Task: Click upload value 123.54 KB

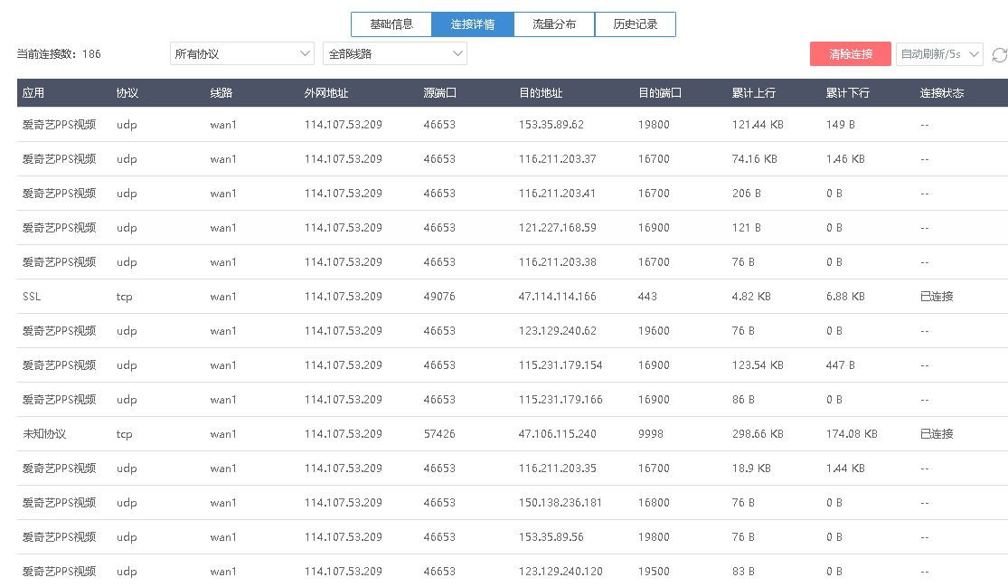Action: click(x=758, y=365)
